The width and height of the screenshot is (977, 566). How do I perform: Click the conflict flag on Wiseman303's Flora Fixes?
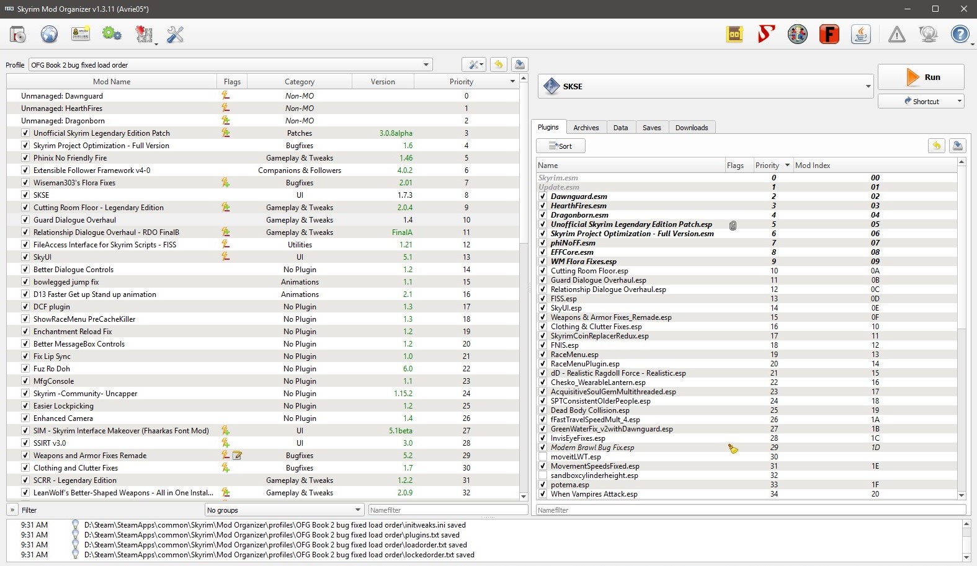226,183
